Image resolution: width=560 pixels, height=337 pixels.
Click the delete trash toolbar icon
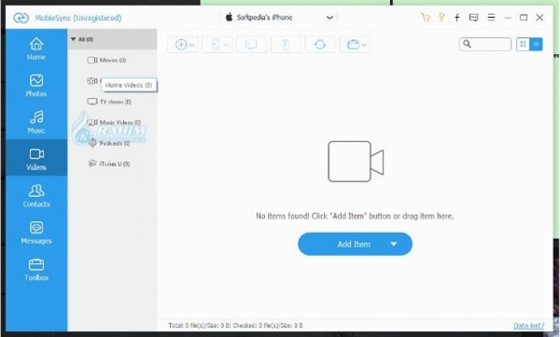pyautogui.click(x=286, y=44)
